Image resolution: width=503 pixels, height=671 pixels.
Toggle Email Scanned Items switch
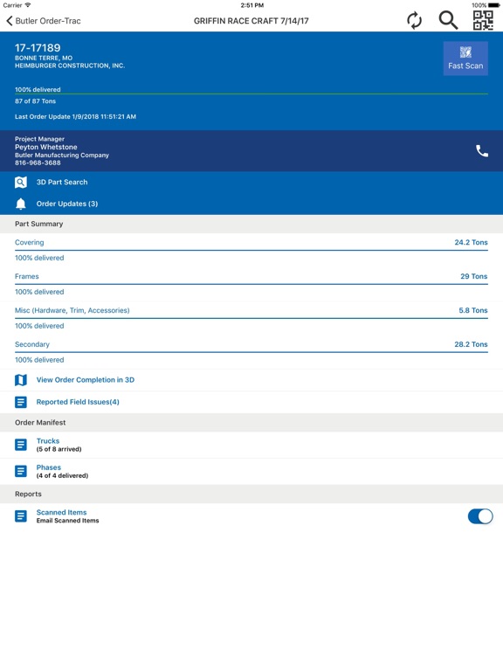coord(480,516)
